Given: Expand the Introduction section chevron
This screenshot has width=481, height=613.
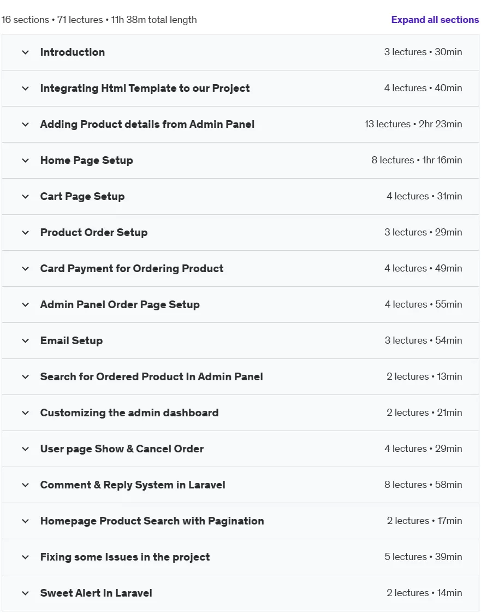Looking at the screenshot, I should pyautogui.click(x=26, y=52).
